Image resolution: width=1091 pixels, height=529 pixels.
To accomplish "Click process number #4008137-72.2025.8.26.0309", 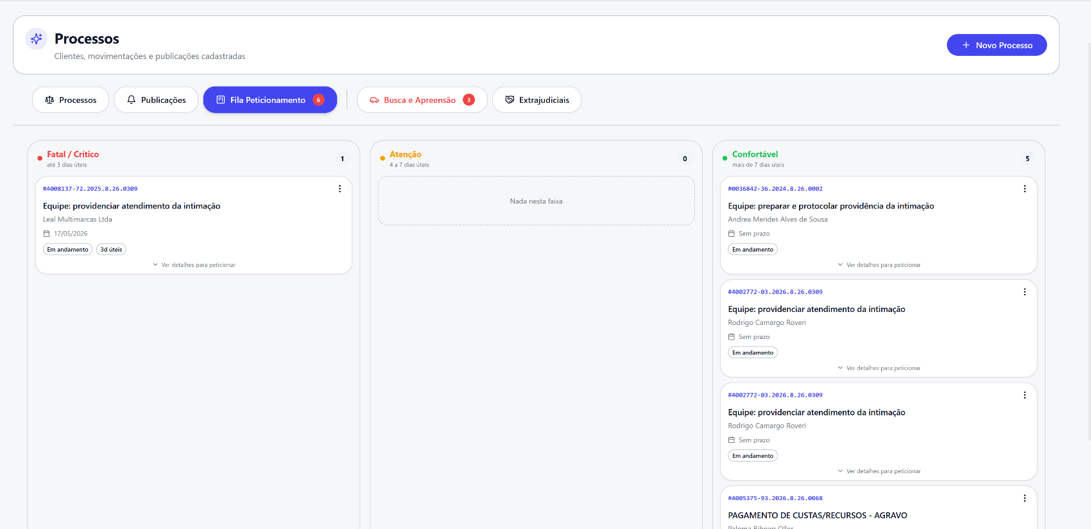I will [90, 189].
